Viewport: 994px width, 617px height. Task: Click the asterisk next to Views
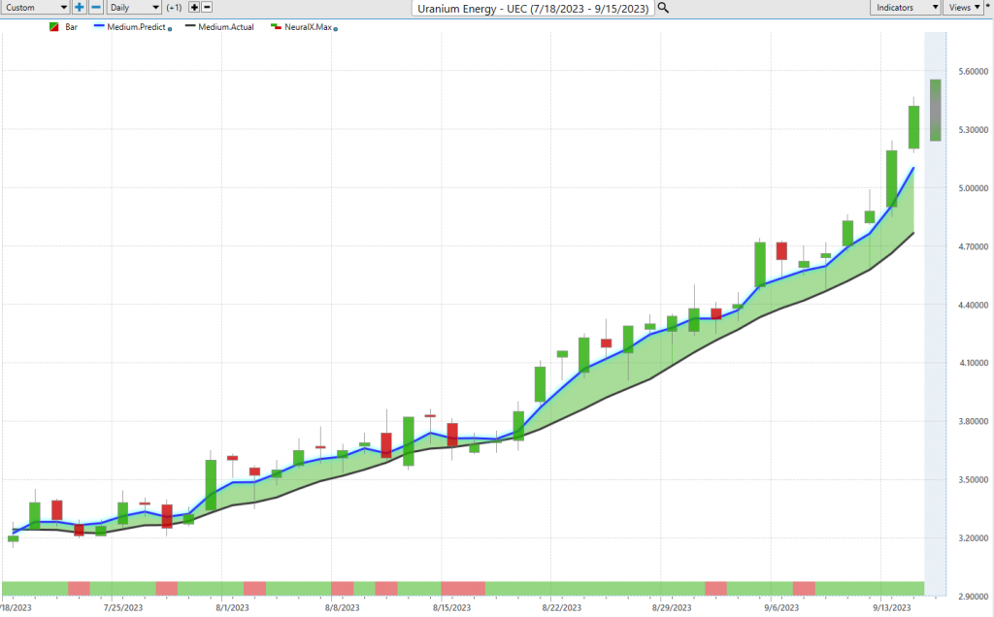(987, 6)
